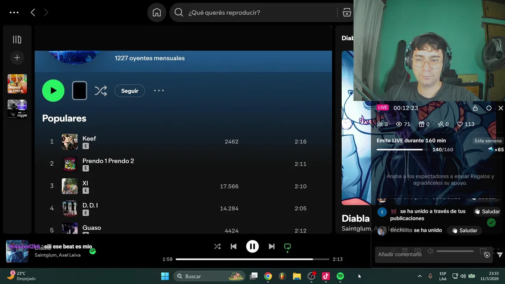Click the 17.566 play count on XI
The height and width of the screenshot is (284, 505).
(229, 186)
